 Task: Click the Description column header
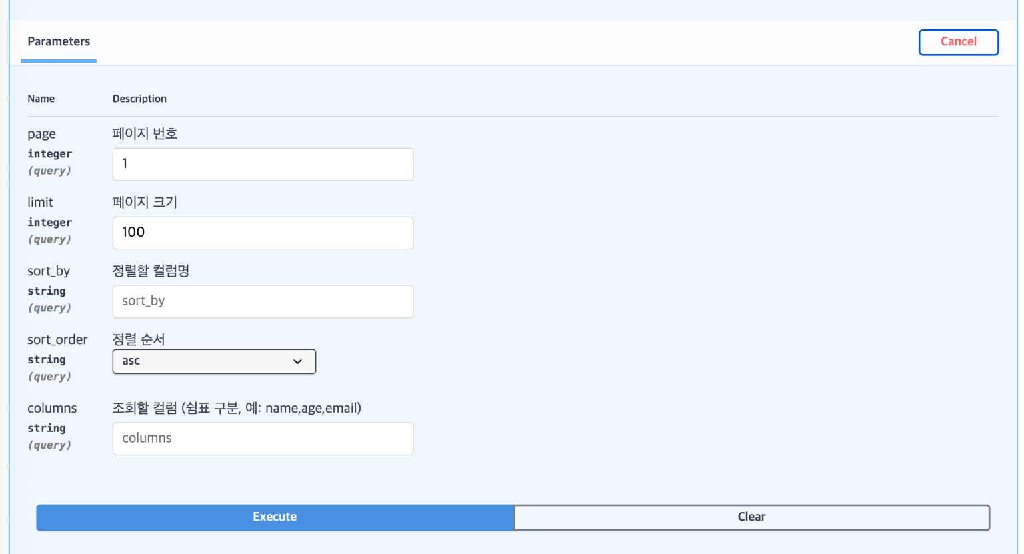(x=139, y=99)
